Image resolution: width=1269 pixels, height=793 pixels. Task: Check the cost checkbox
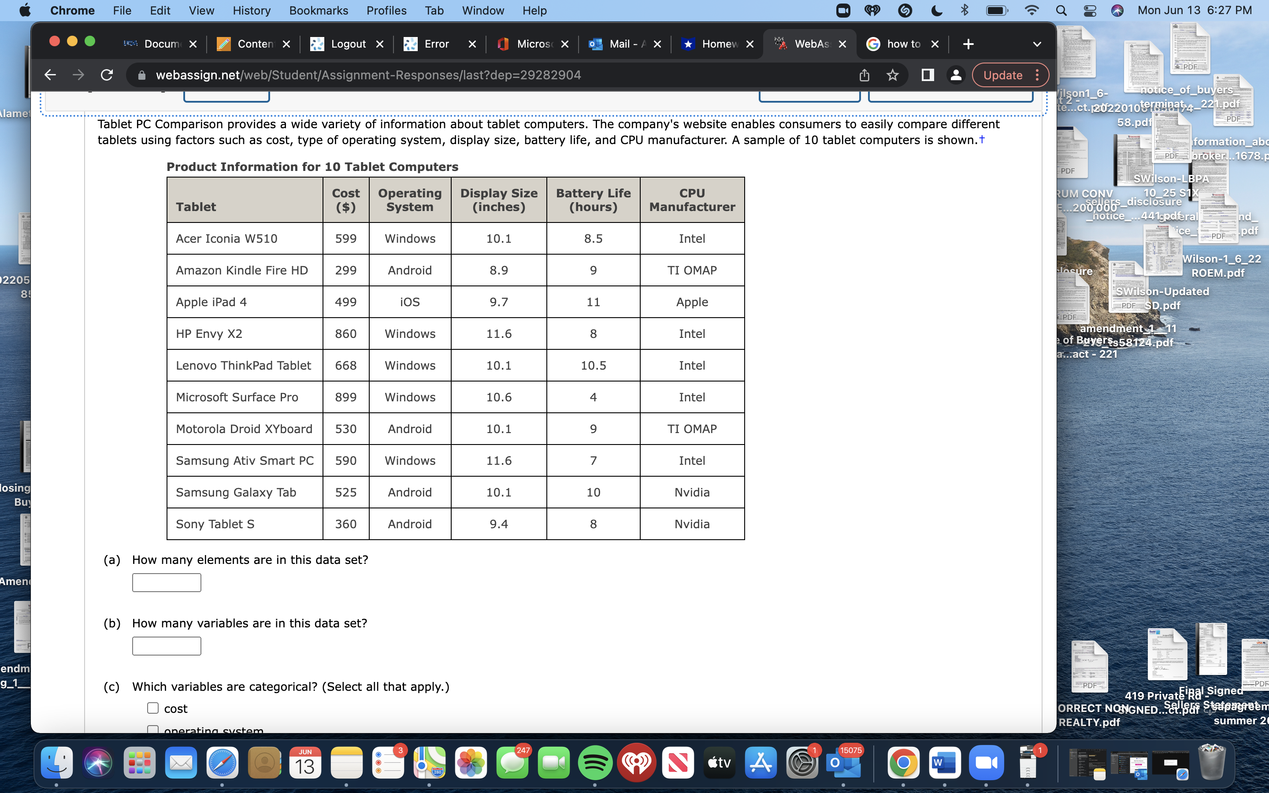coord(152,708)
